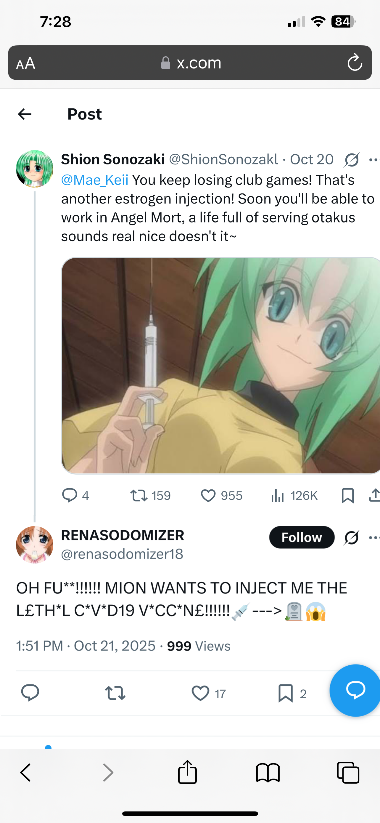
Task: Open more options on RENASODOMIZER's post
Action: click(x=373, y=537)
